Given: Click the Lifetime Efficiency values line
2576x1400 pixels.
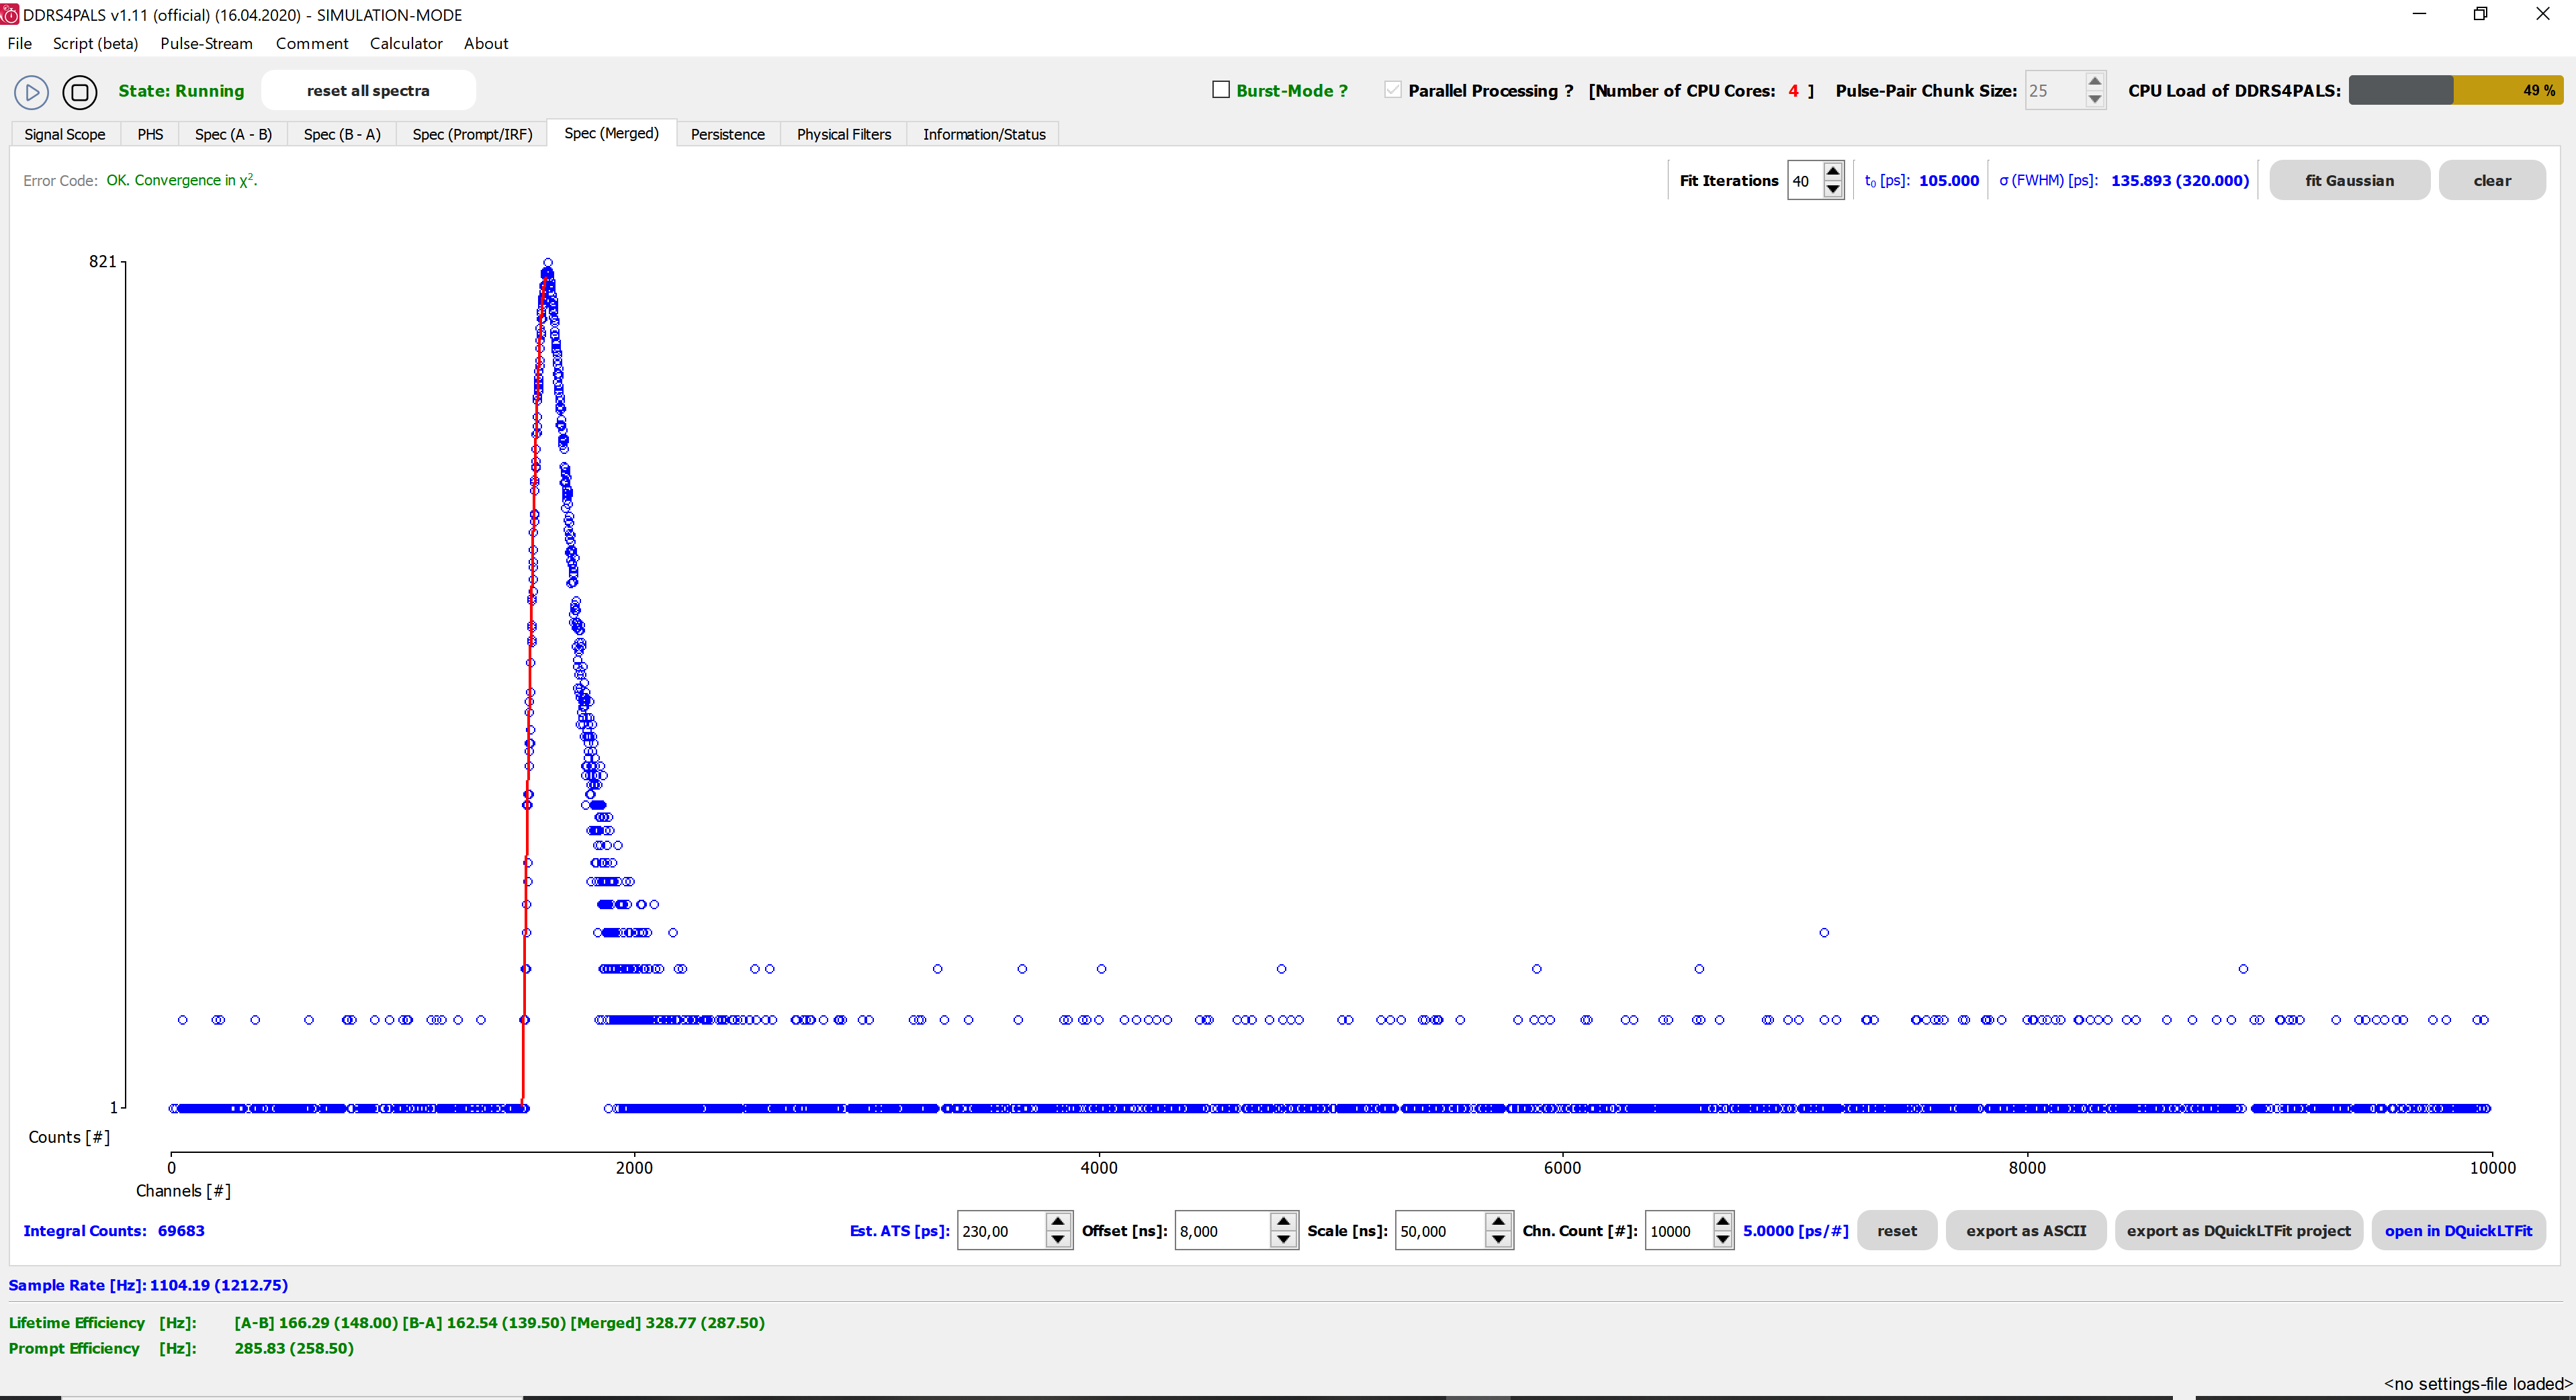Looking at the screenshot, I should (499, 1322).
